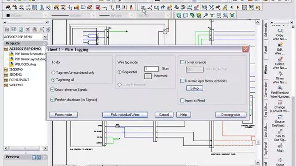Select WBLOCKS.dwg in project tree
This screenshot has height=166, width=296.
[25, 65]
